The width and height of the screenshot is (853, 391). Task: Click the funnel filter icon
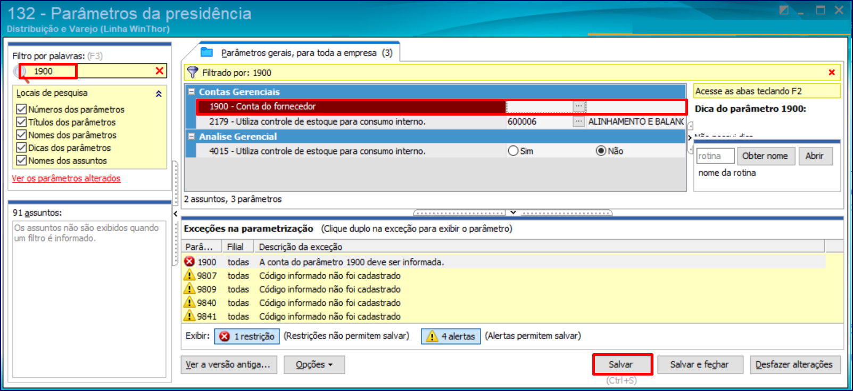pyautogui.click(x=193, y=72)
